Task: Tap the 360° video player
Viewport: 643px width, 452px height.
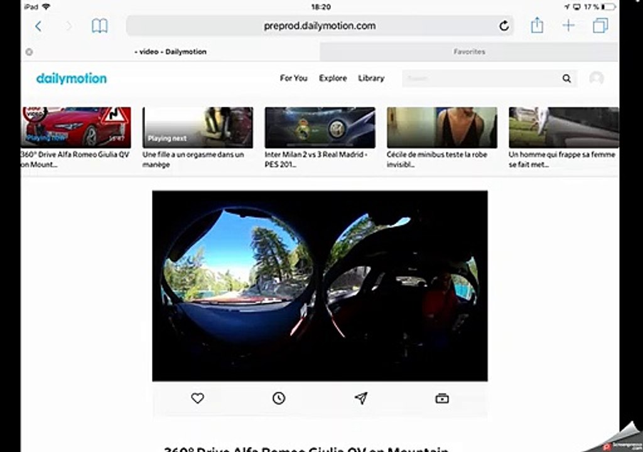Action: click(x=320, y=286)
